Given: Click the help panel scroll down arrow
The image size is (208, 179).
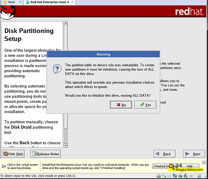Looking at the screenshot, I should [x=66, y=146].
